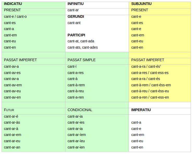Click the CONDICIONAL heading

(x=80, y=110)
